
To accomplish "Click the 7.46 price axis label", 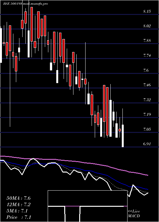I will pyautogui.click(x=147, y=85).
